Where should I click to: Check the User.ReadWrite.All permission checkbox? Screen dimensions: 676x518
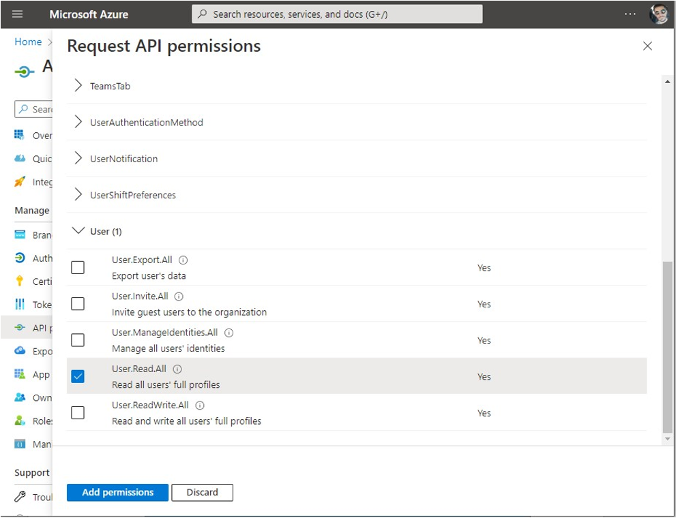coord(78,412)
